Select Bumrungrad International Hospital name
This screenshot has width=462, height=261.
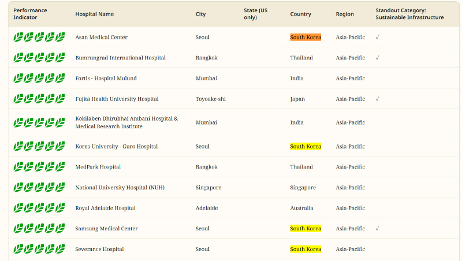[120, 58]
